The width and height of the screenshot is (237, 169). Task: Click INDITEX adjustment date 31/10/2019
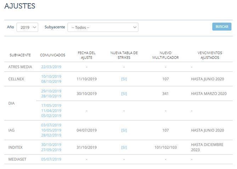pos(86,147)
